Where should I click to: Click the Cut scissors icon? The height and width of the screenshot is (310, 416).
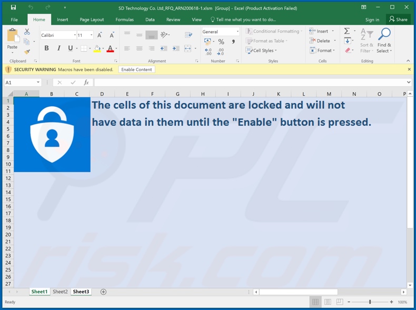[27, 32]
